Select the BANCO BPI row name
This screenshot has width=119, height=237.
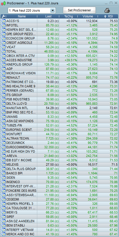(14, 173)
